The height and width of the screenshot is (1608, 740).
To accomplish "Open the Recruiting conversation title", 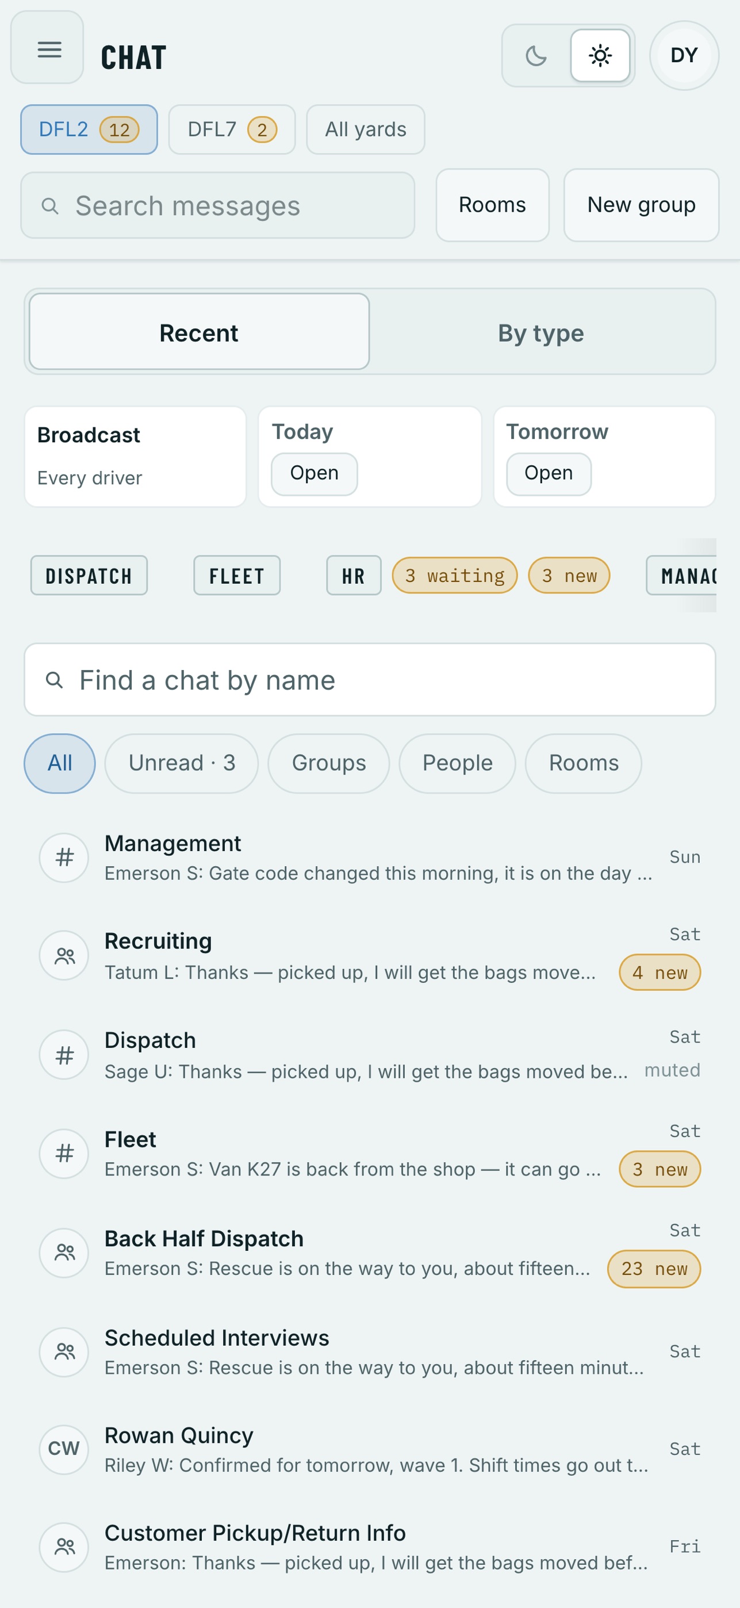I will [x=159, y=941].
